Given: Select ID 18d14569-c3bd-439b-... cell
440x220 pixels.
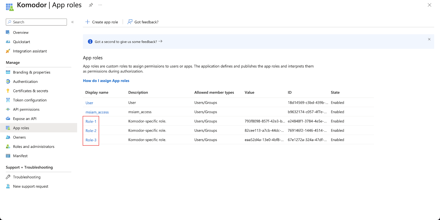Looking at the screenshot, I should (308, 103).
